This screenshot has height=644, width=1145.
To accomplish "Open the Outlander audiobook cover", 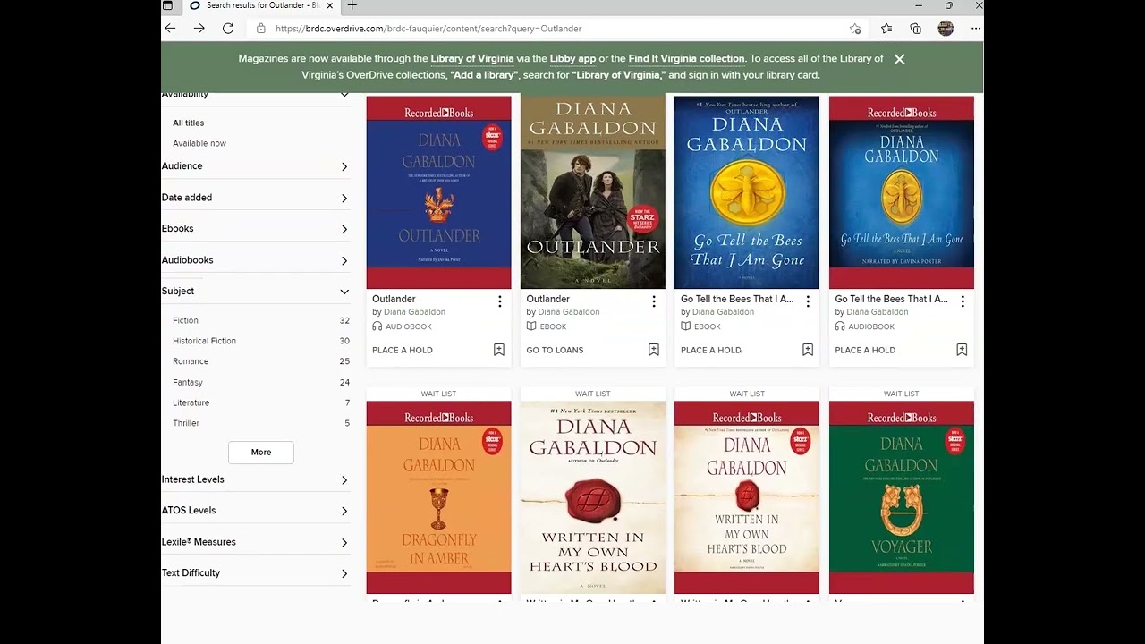I will 438,192.
